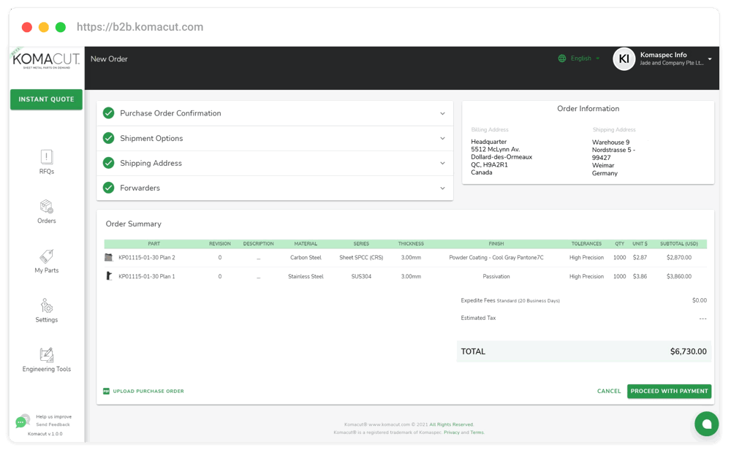731x450 pixels.
Task: Expand the Forwarders section chevron
Action: click(x=442, y=188)
